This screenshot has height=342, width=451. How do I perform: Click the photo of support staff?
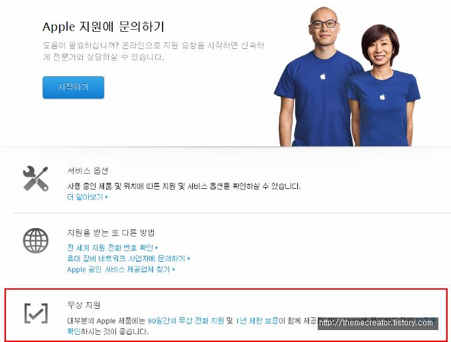pos(347,77)
